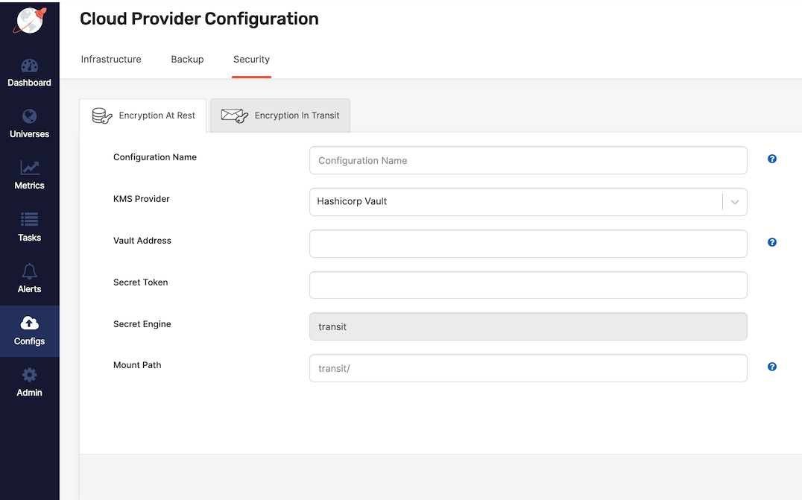This screenshot has width=802, height=500.
Task: Select the Configs cloud upload icon
Action: pos(29,323)
